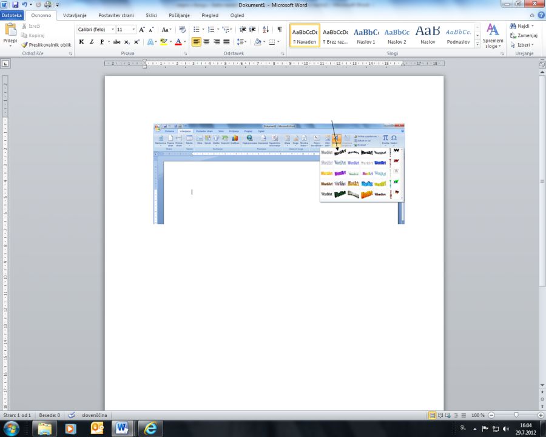Click the text highlight color icon
Screen dimensions: 546x437
coord(164,42)
